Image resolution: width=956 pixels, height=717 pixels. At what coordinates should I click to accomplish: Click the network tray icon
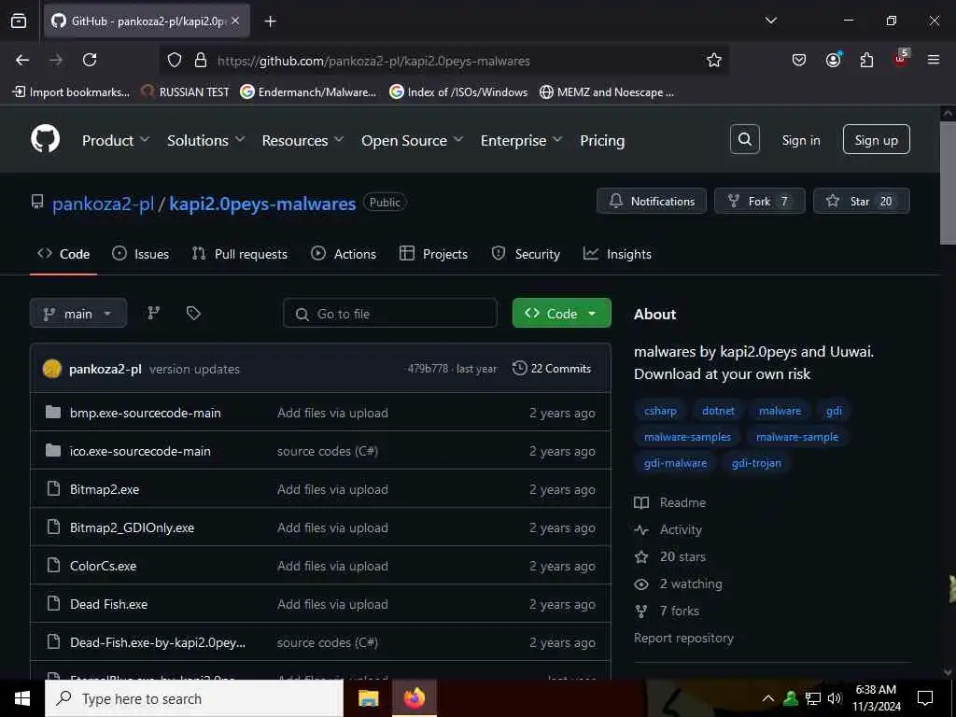[x=813, y=698]
